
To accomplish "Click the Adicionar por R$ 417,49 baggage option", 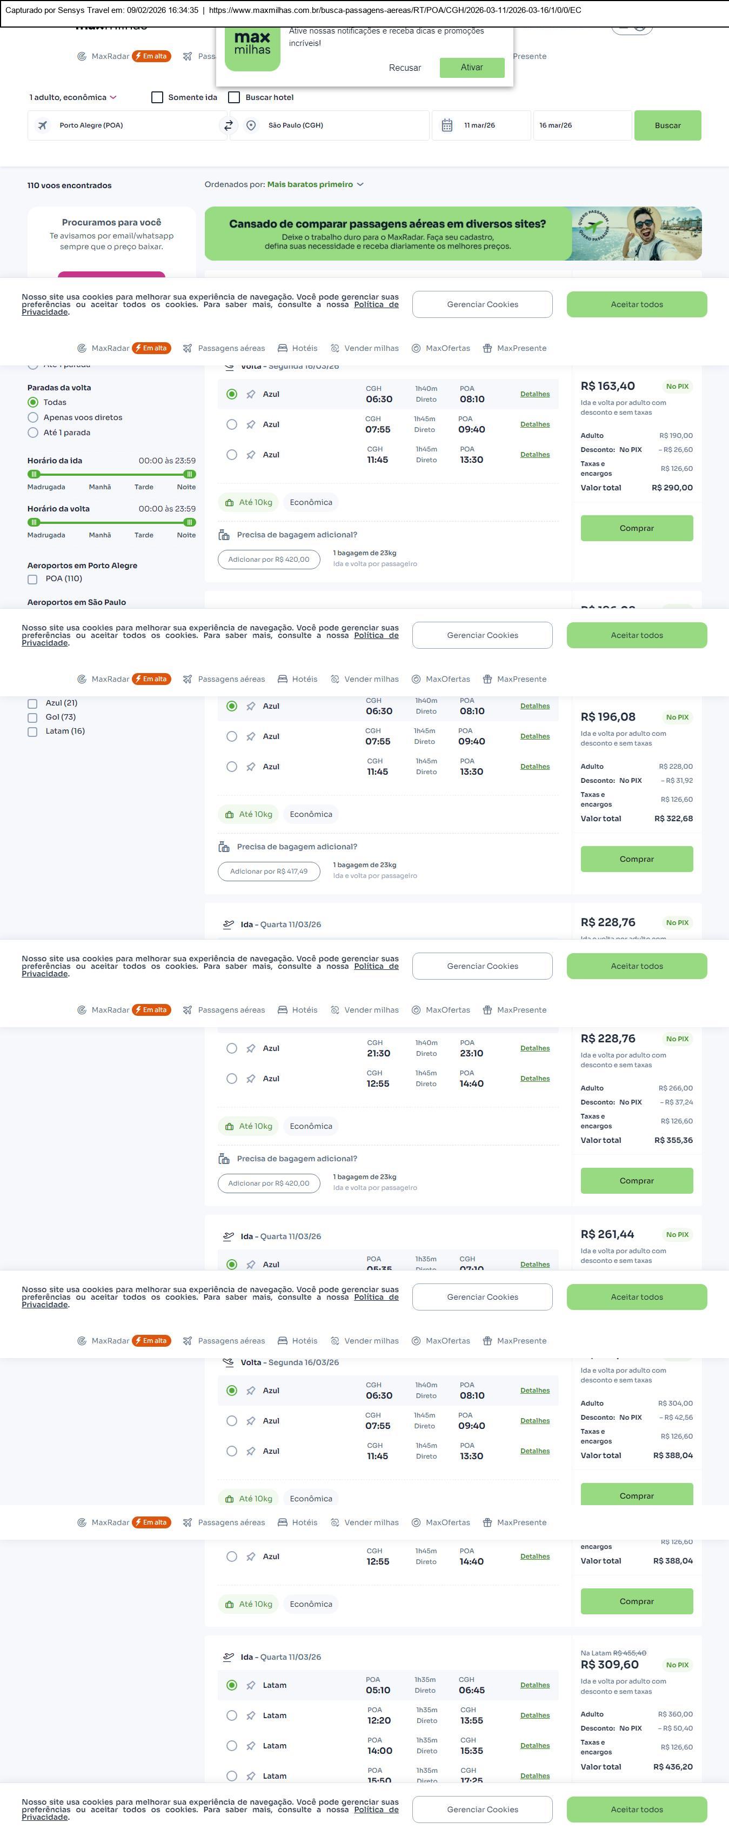I will (x=269, y=871).
